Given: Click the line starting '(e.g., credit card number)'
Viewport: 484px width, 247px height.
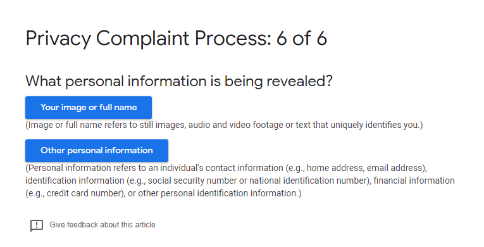Looking at the screenshot, I should coord(163,193).
